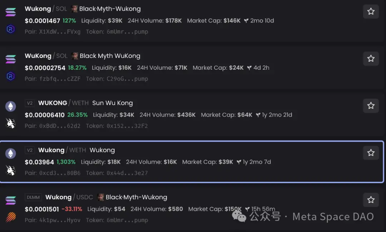This screenshot has height=232, width=386.
Task: Click the Ethereum icon on the WUKONG/WETH row
Action: tap(10, 106)
